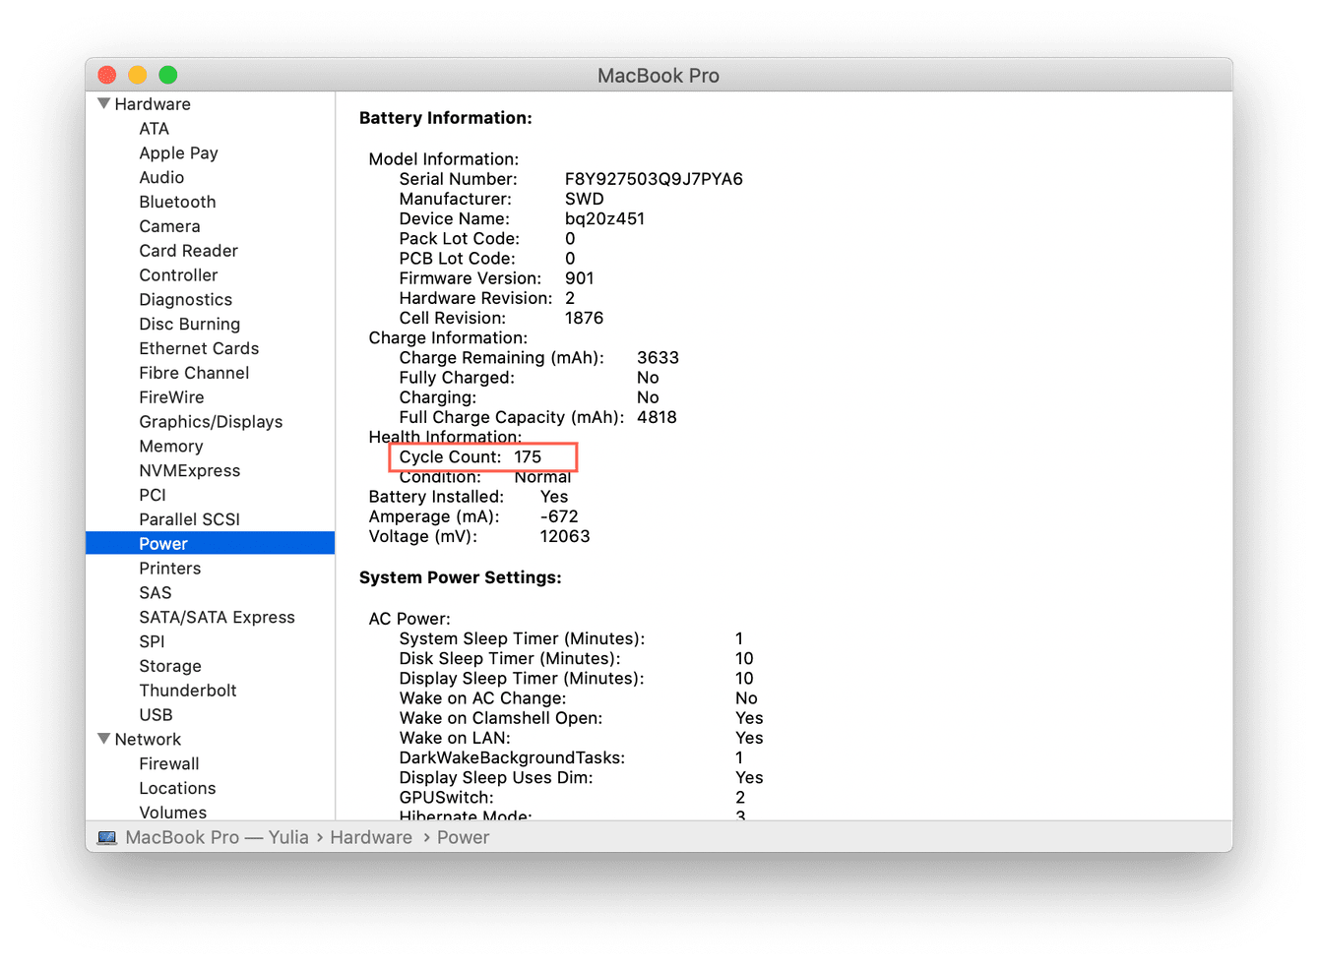
Task: Click the MacBook Pro window title
Action: tap(659, 76)
